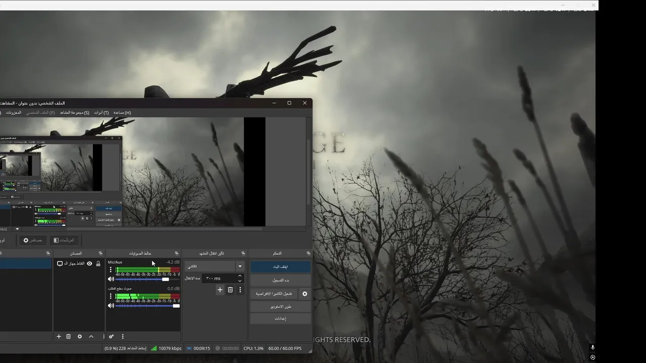The width and height of the screenshot is (646, 363).
Task: Adjust the Mic/Aux volume slider
Action: (x=148, y=279)
